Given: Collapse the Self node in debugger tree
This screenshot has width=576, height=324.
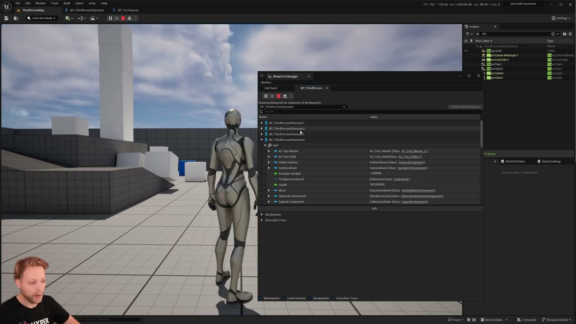Looking at the screenshot, I should 265,145.
